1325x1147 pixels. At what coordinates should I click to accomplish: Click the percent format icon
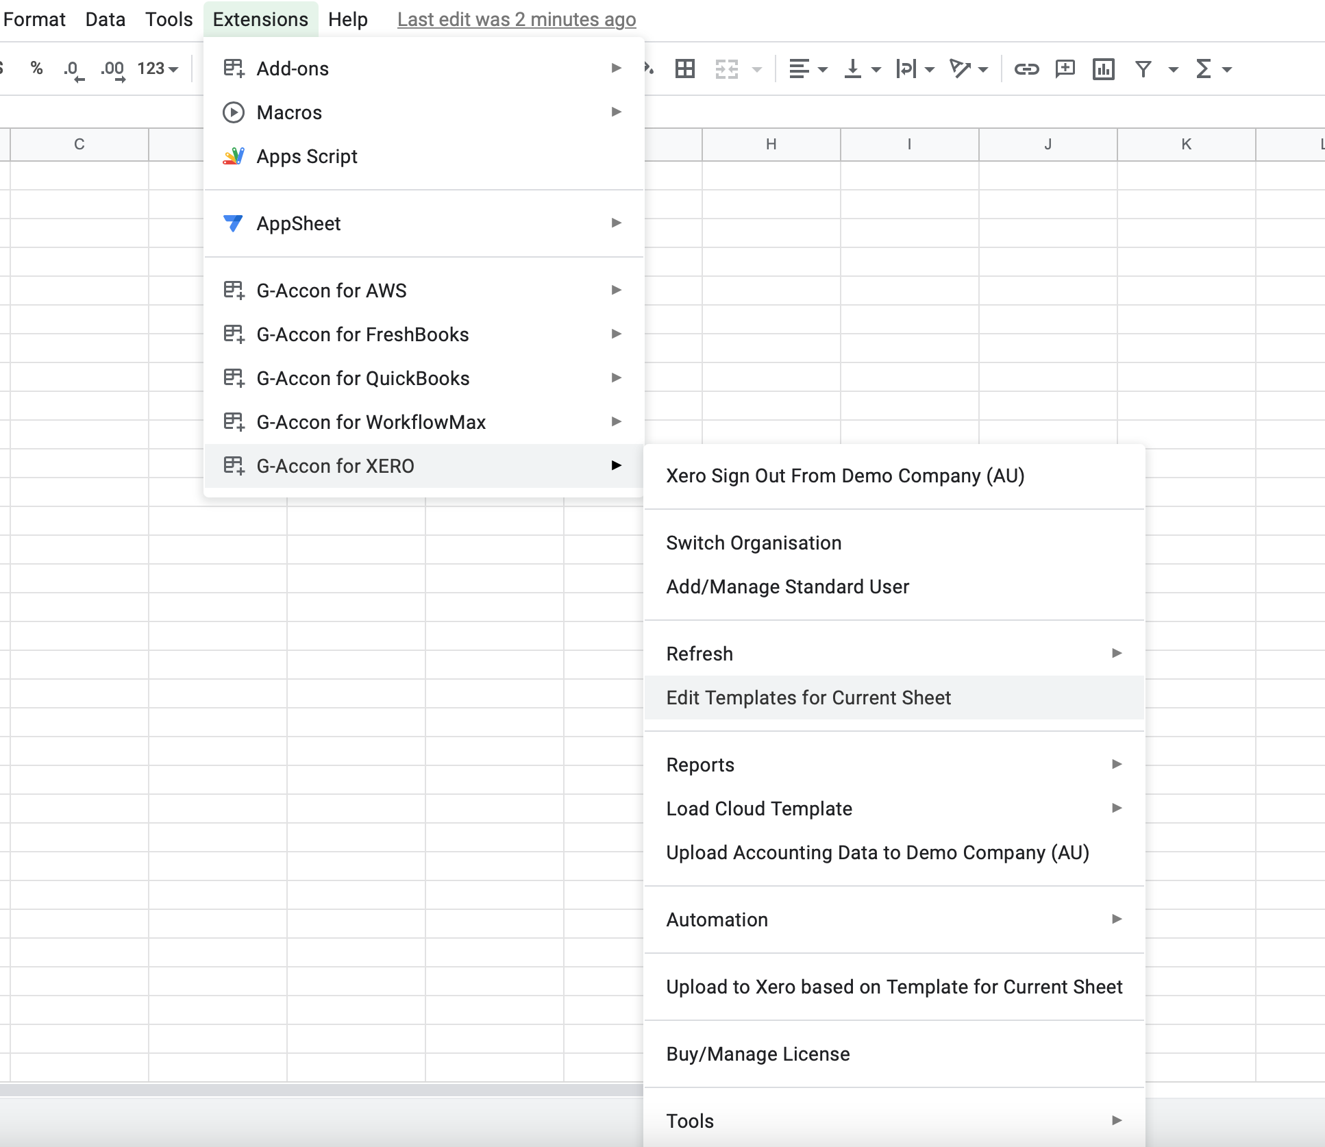37,69
